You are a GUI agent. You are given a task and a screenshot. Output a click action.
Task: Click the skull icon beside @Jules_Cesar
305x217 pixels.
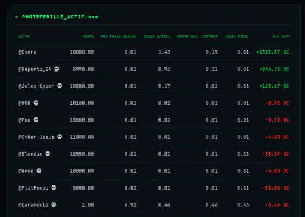(60, 86)
